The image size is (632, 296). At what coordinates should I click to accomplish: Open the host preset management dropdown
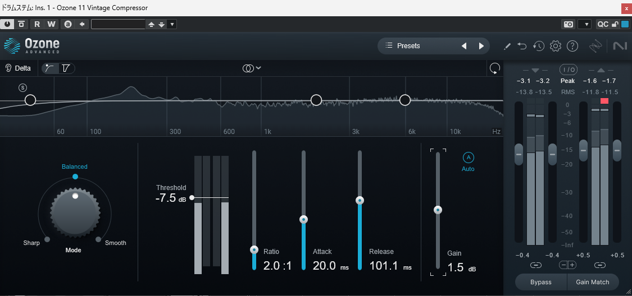pos(172,24)
